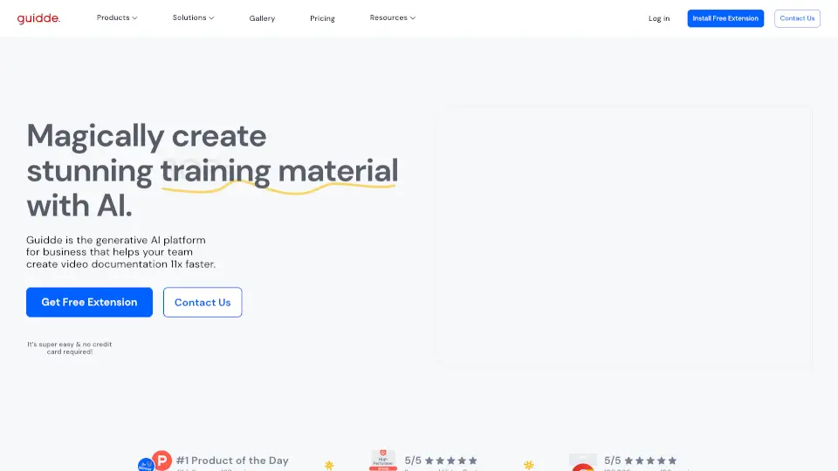Expand the Resources dropdown menu

(392, 17)
